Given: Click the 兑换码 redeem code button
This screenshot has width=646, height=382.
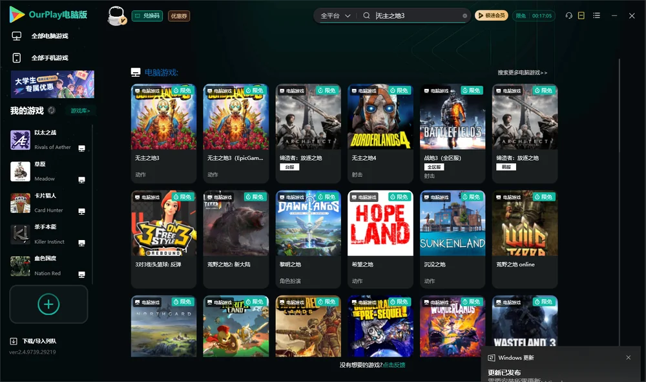Looking at the screenshot, I should tap(147, 16).
